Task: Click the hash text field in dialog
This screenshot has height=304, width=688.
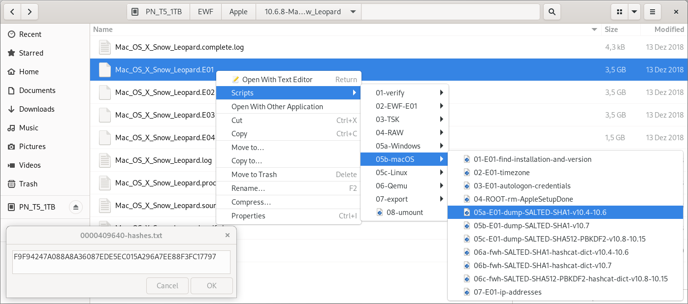Action: [x=121, y=262]
